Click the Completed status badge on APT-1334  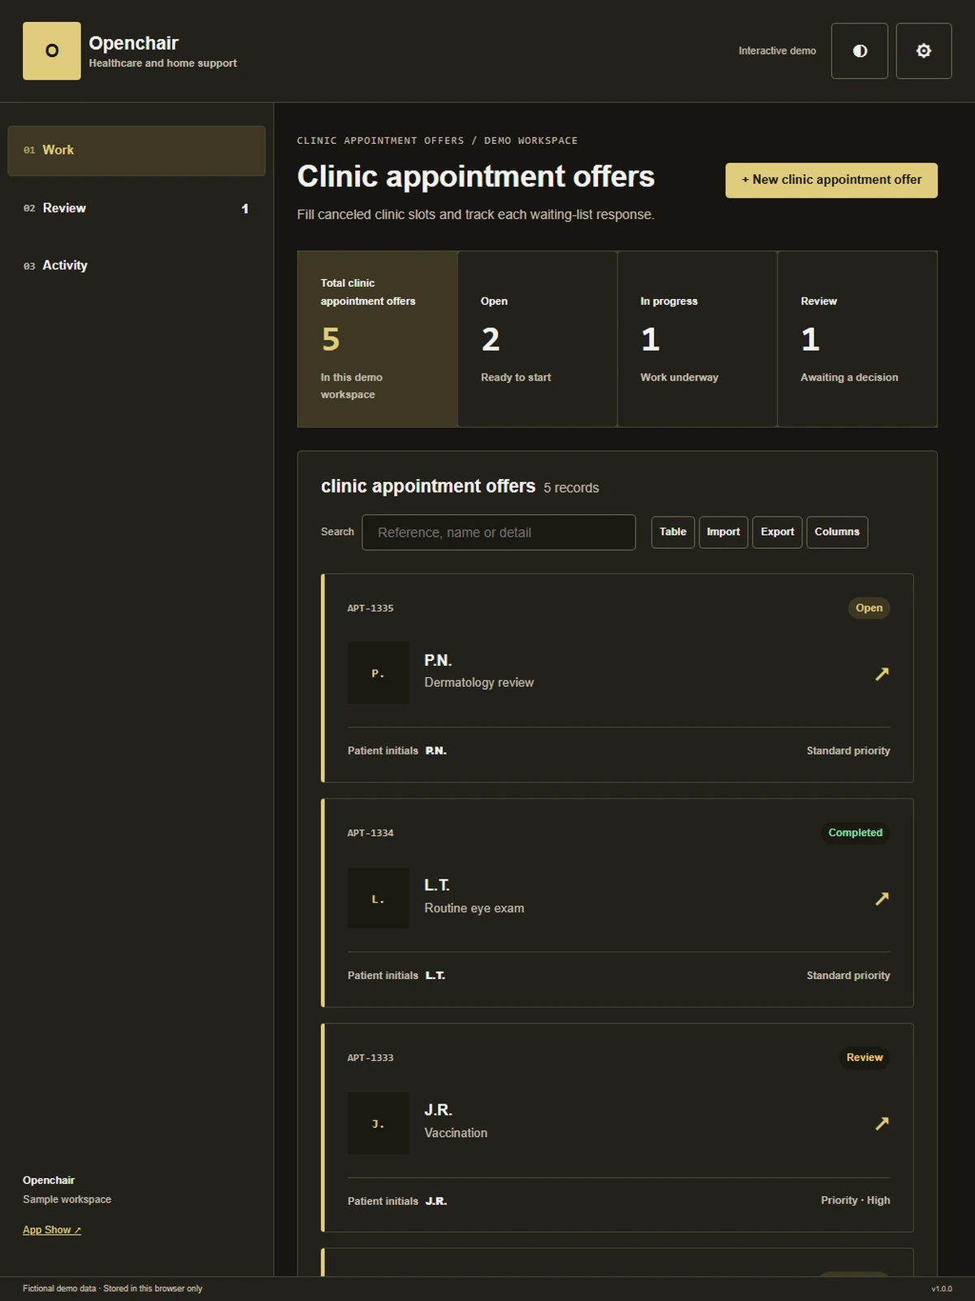[x=856, y=833]
